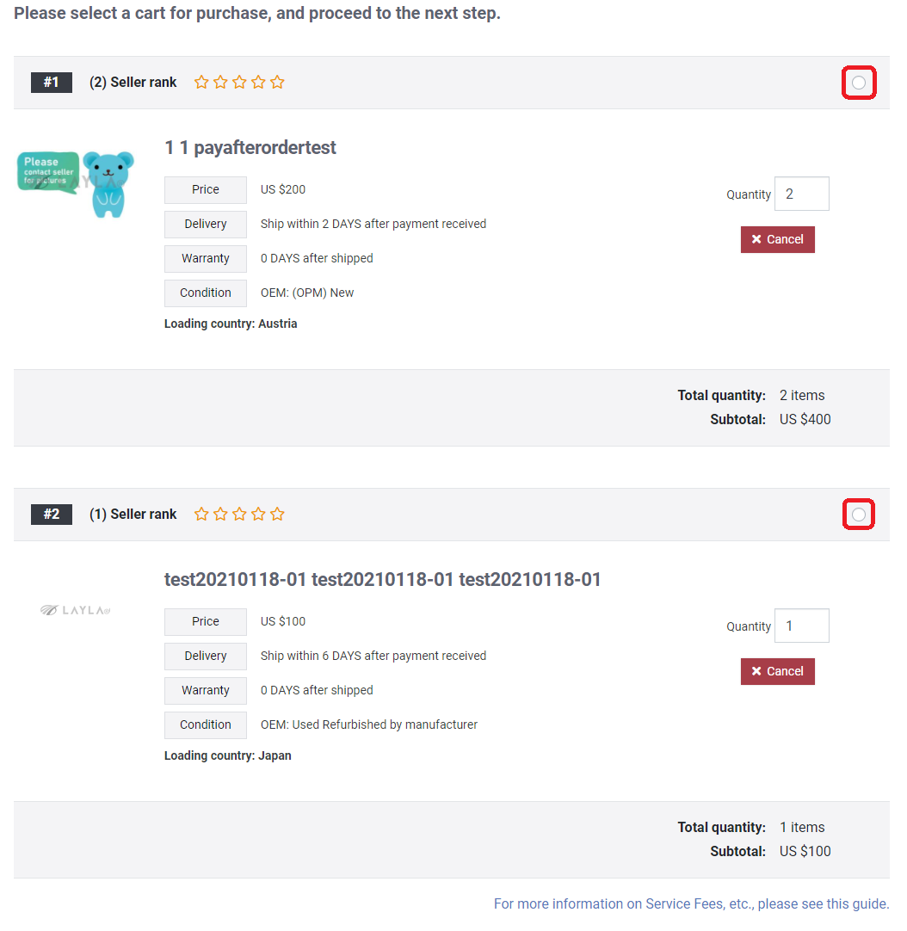907x931 pixels.
Task: Click the quantity field showing 1
Action: coord(802,626)
